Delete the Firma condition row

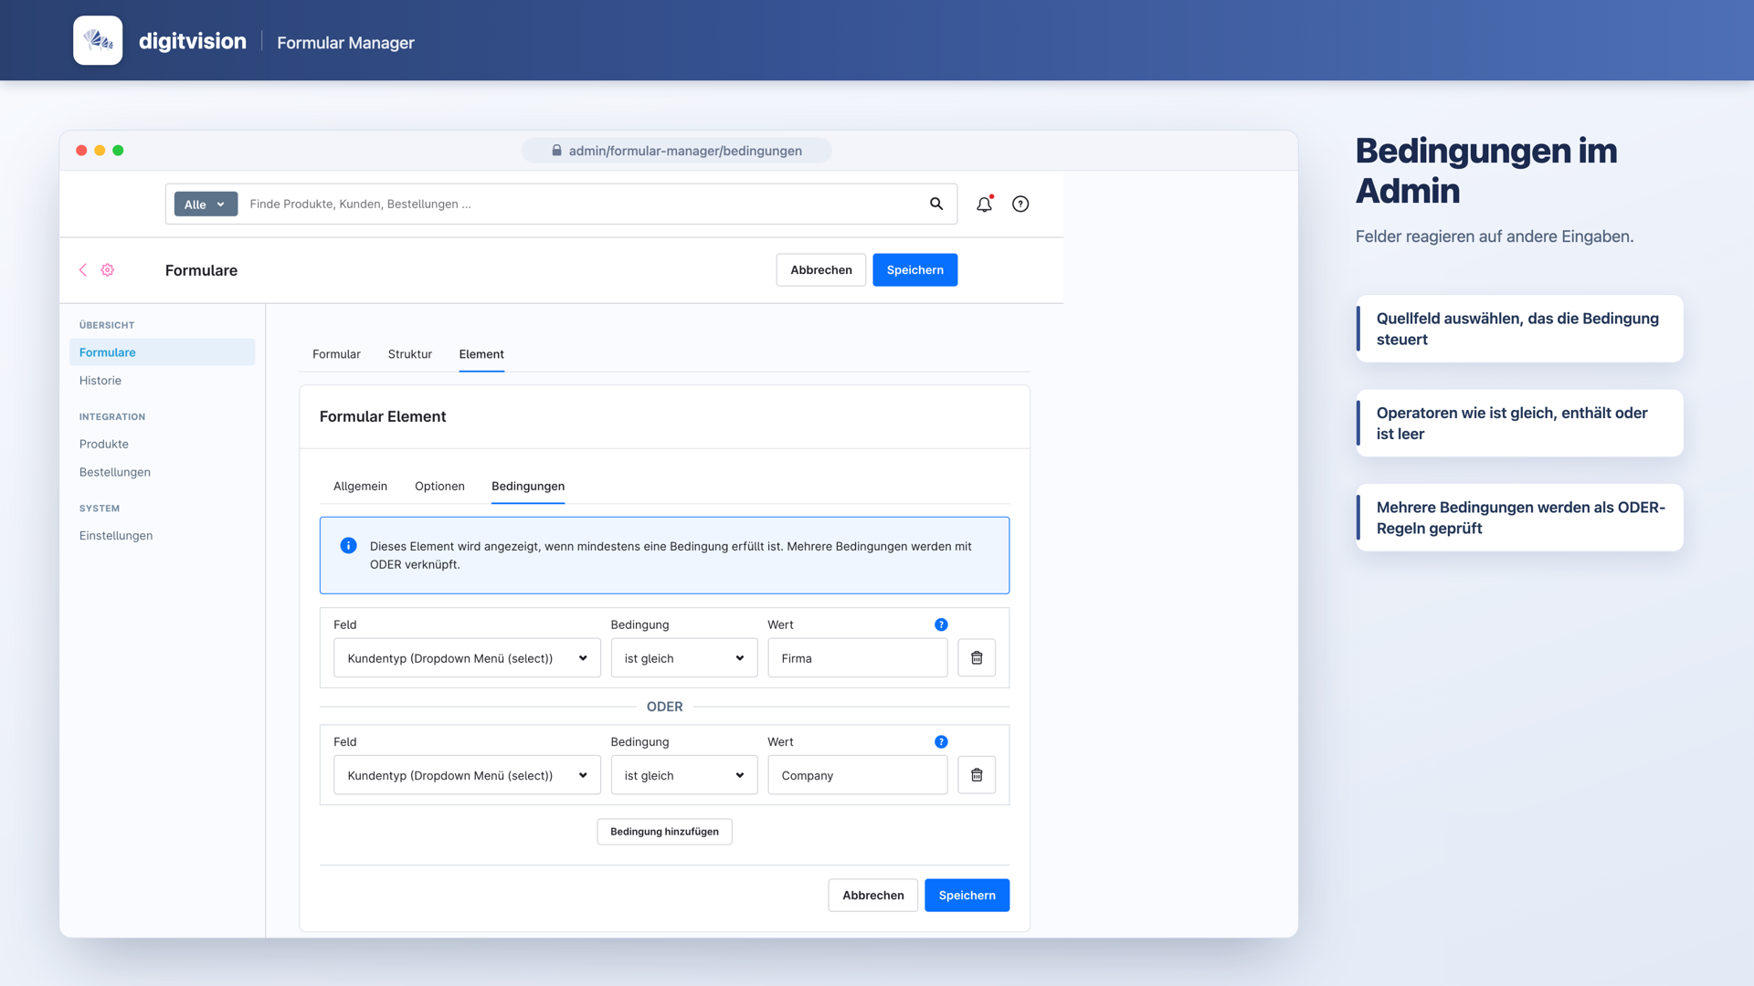pyautogui.click(x=977, y=658)
